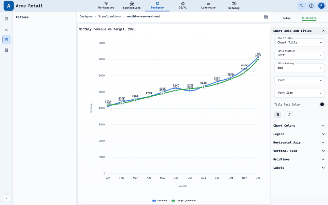Open the help question mark icon

(311, 6)
